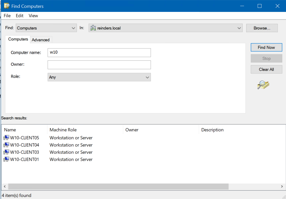286x199 pixels.
Task: Switch to the Advanced tab
Action: point(41,40)
